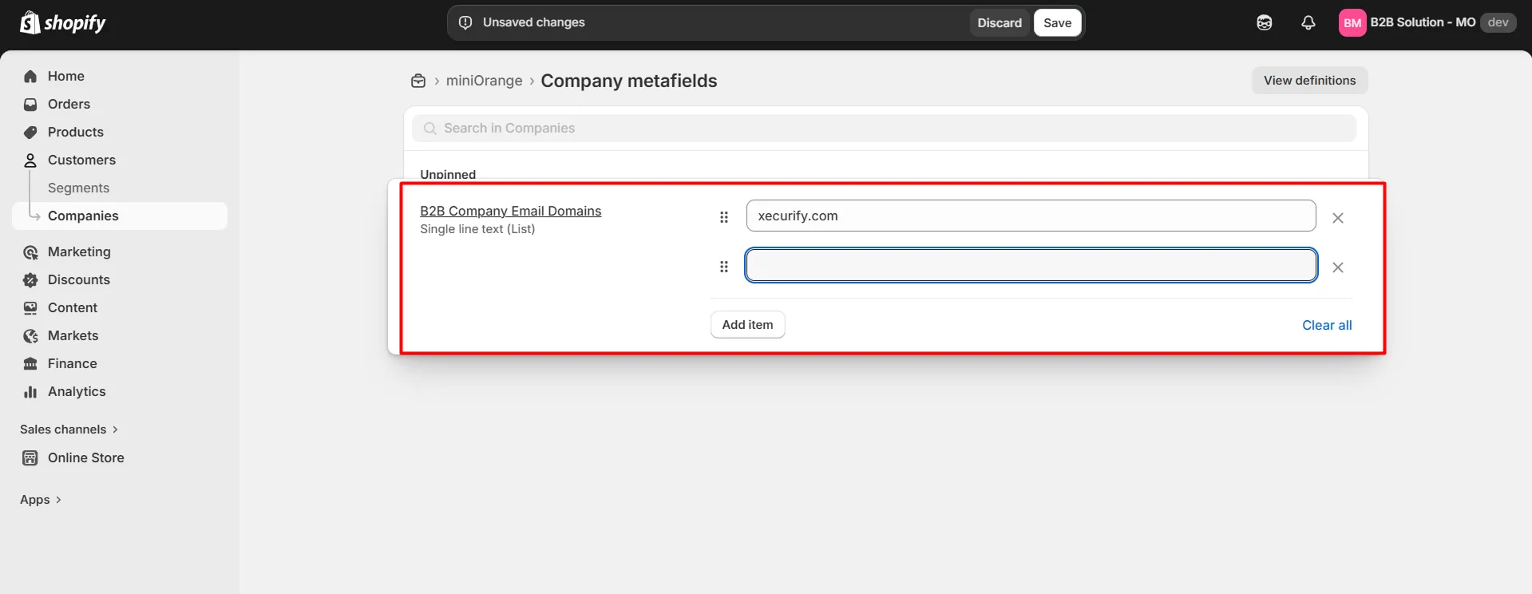Viewport: 1532px width, 594px height.
Task: Click the Marketing target icon
Action: (x=30, y=252)
